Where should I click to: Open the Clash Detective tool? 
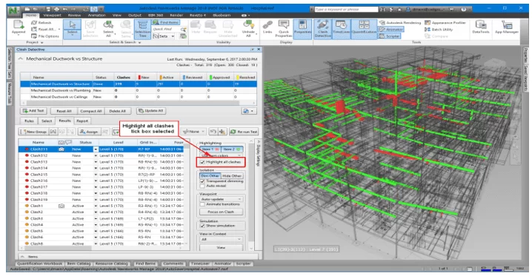(x=322, y=28)
